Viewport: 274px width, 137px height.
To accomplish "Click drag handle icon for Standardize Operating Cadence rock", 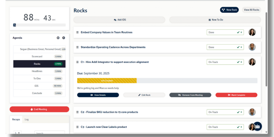I will (77, 47).
